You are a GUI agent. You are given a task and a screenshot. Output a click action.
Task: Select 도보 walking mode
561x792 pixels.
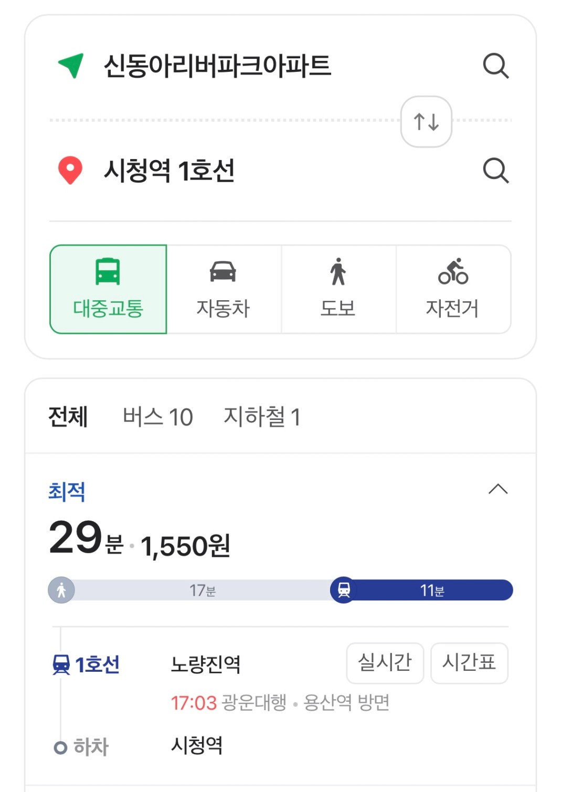(338, 289)
